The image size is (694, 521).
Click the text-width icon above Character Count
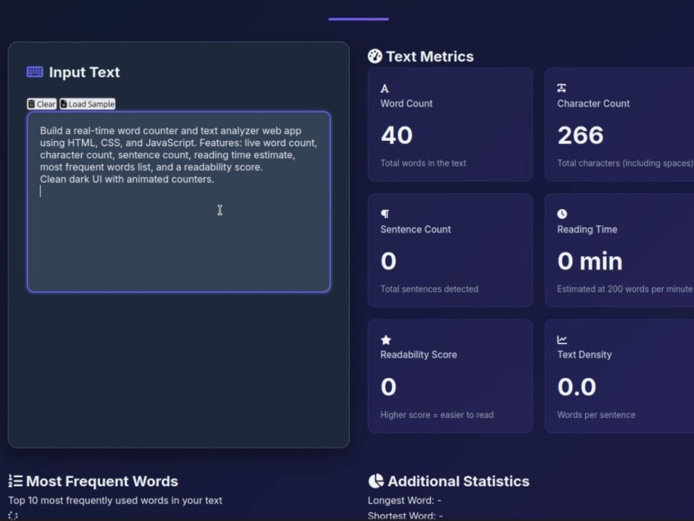561,88
